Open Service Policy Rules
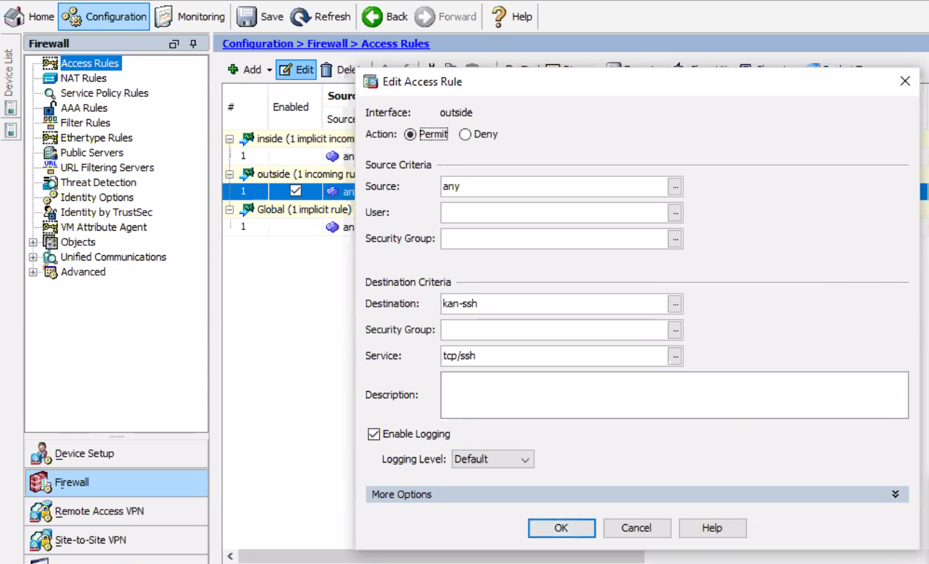The image size is (929, 564). pyautogui.click(x=104, y=93)
